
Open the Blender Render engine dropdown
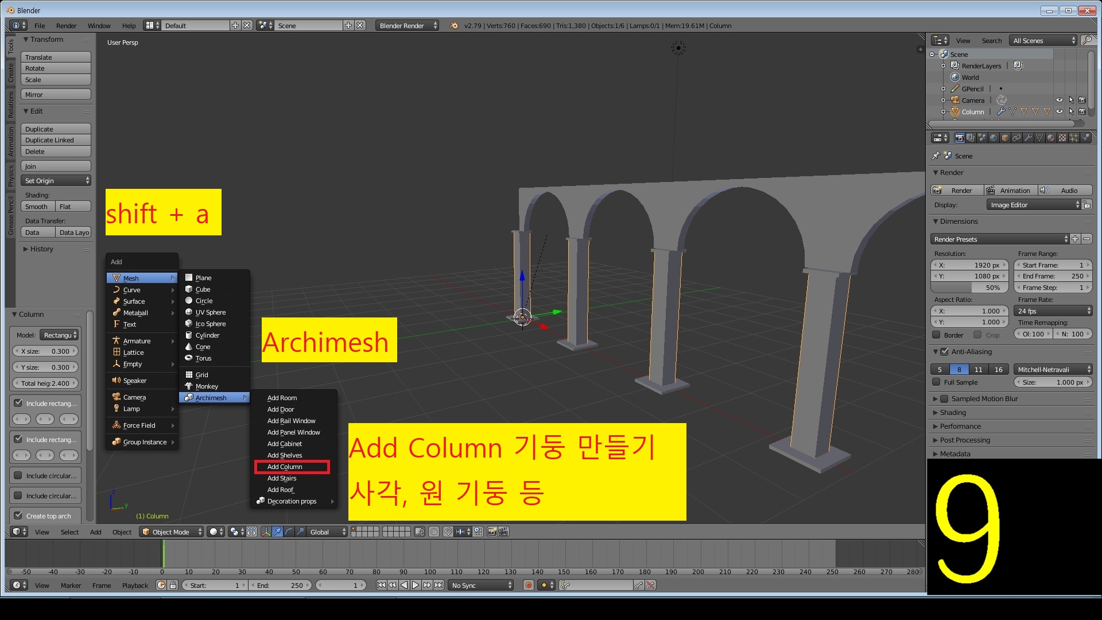(408, 26)
